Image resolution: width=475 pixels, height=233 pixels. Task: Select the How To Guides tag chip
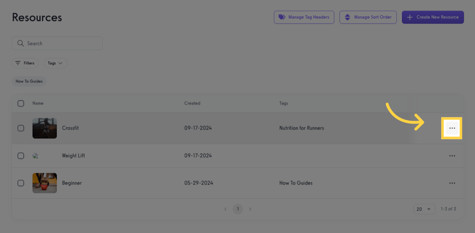point(29,81)
